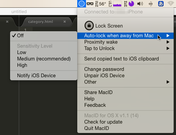This screenshot has height=135, width=176.
Task: Choose Check for update
Action: pos(125,122)
